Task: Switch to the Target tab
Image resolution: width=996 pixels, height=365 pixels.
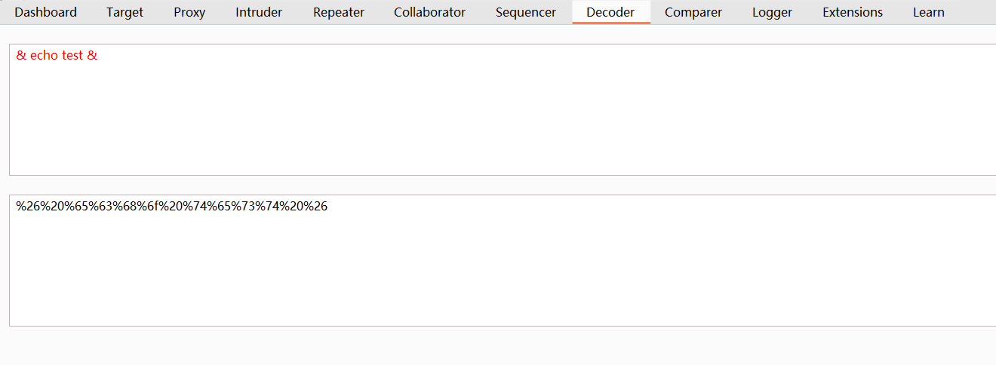Action: click(124, 12)
